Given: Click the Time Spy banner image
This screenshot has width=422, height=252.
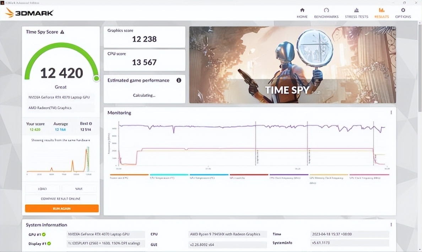Looking at the screenshot, I should 293,65.
